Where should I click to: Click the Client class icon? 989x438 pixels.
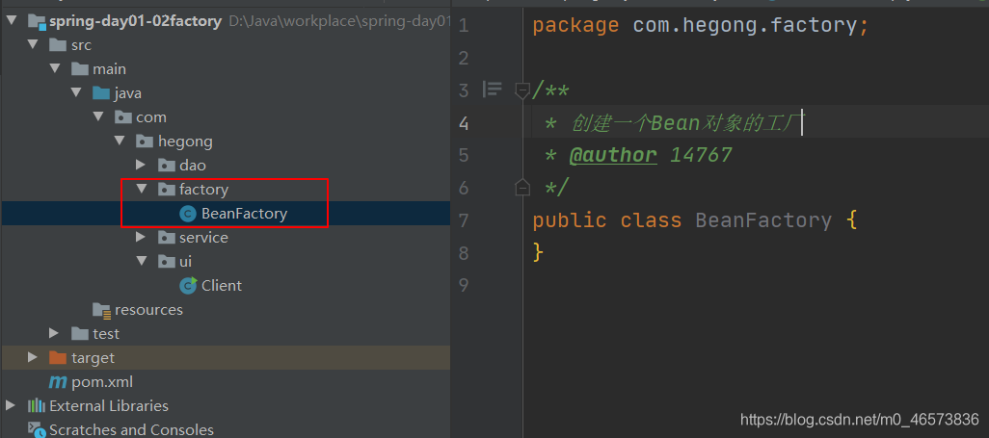[x=188, y=286]
